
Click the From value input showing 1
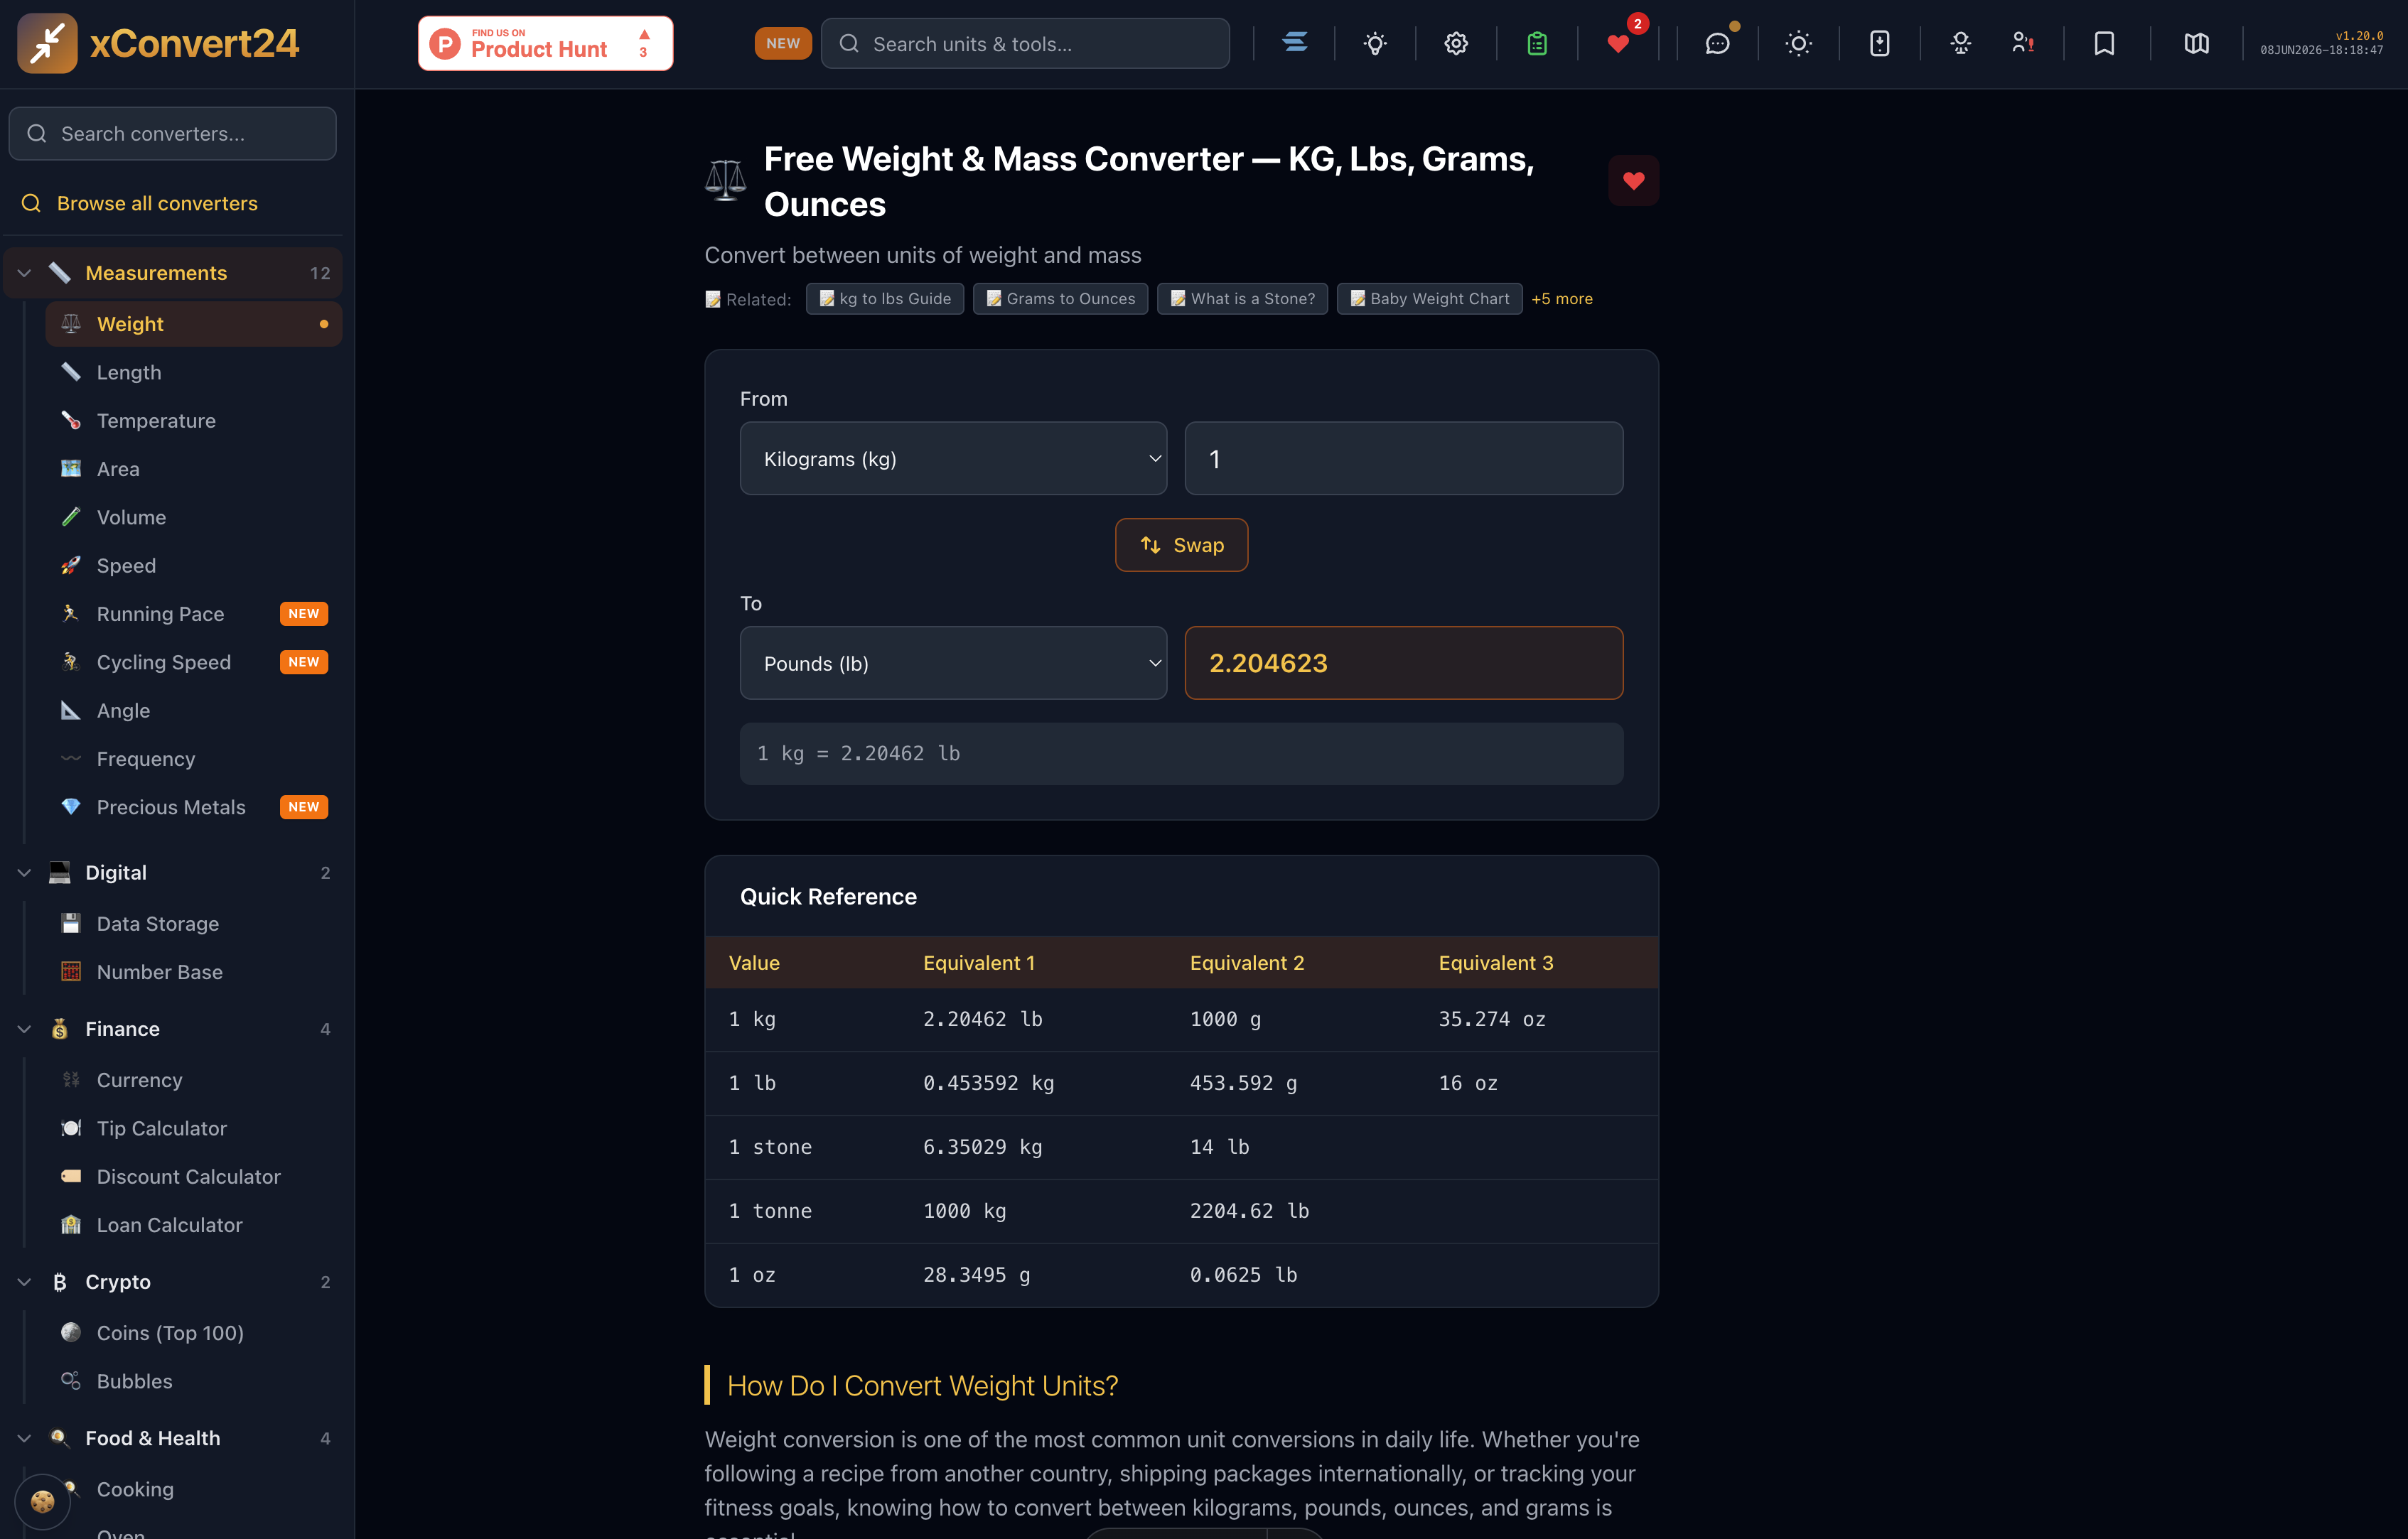(x=1404, y=458)
